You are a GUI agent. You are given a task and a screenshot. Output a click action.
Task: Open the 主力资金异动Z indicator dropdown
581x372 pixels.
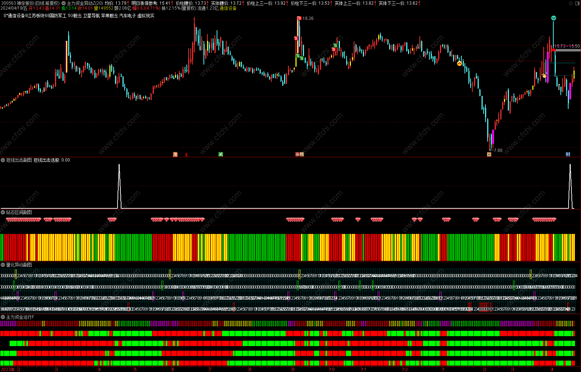[64, 3]
